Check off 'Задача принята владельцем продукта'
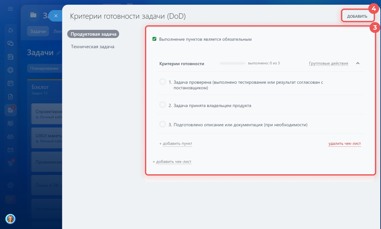The image size is (381, 229). pos(162,105)
